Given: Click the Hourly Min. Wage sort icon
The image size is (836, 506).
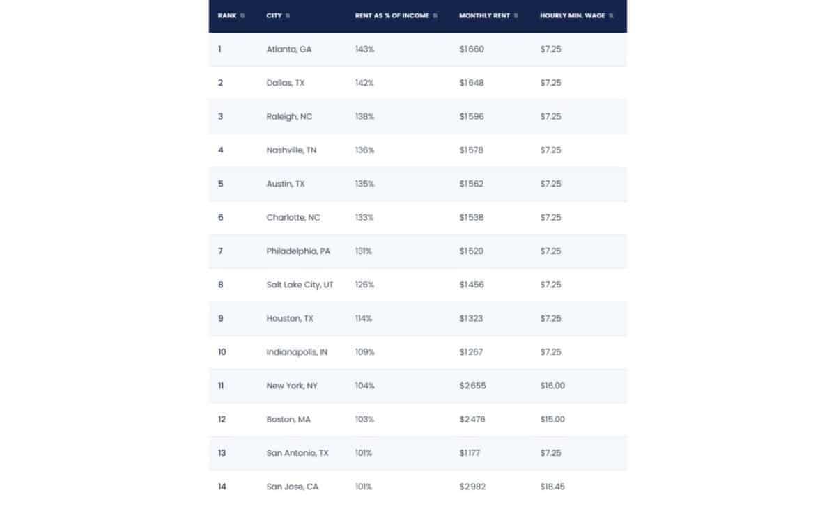Looking at the screenshot, I should pos(611,16).
